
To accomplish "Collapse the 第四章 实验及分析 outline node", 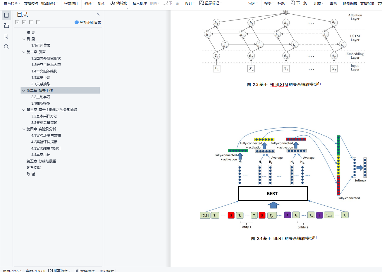I will 24,129.
